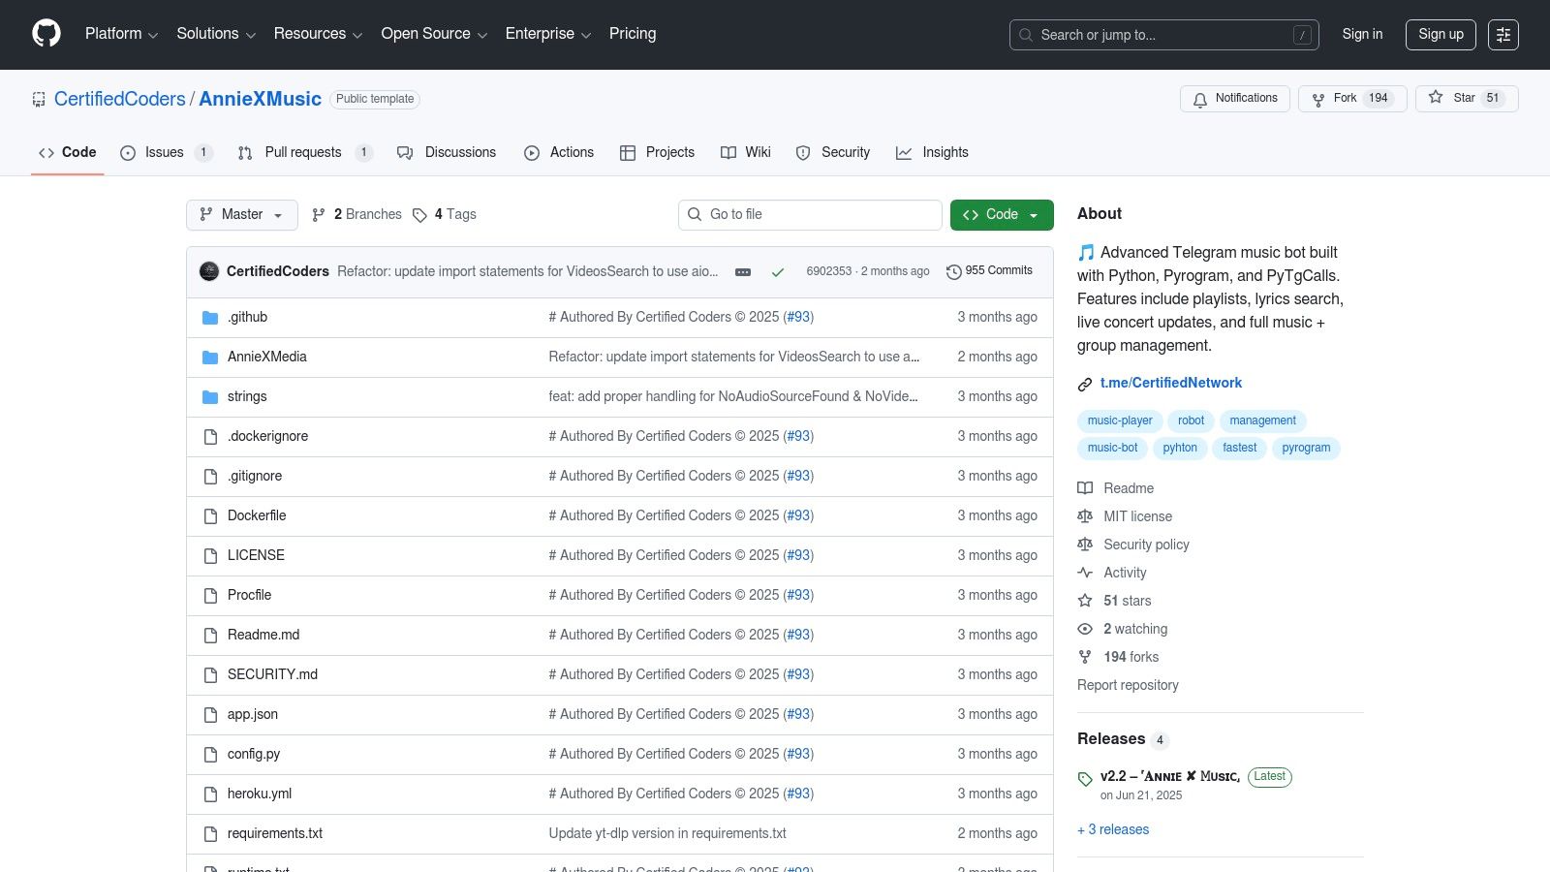Click the commit status checkmark icon
This screenshot has width=1550, height=872.
(777, 272)
